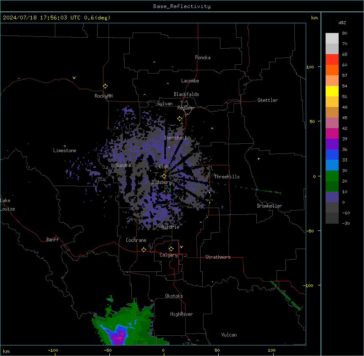Click the Banff label
The height and width of the screenshot is (356, 364).
[52, 240]
